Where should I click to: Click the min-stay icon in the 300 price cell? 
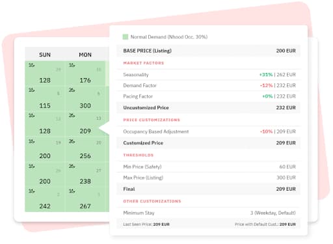coord(72,90)
